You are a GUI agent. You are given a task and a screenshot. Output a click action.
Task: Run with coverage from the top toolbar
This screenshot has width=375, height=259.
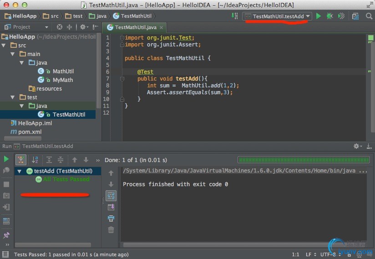(341, 16)
